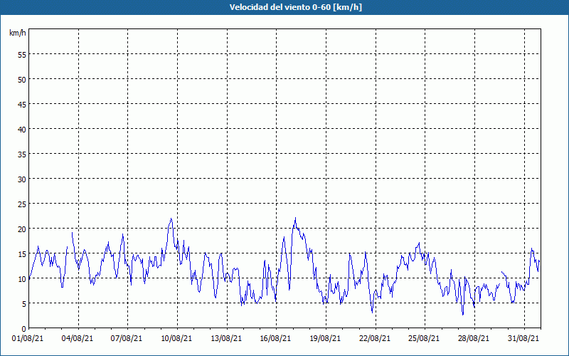Click the 28/08/21 date label
This screenshot has height=356, width=569.
pos(474,338)
